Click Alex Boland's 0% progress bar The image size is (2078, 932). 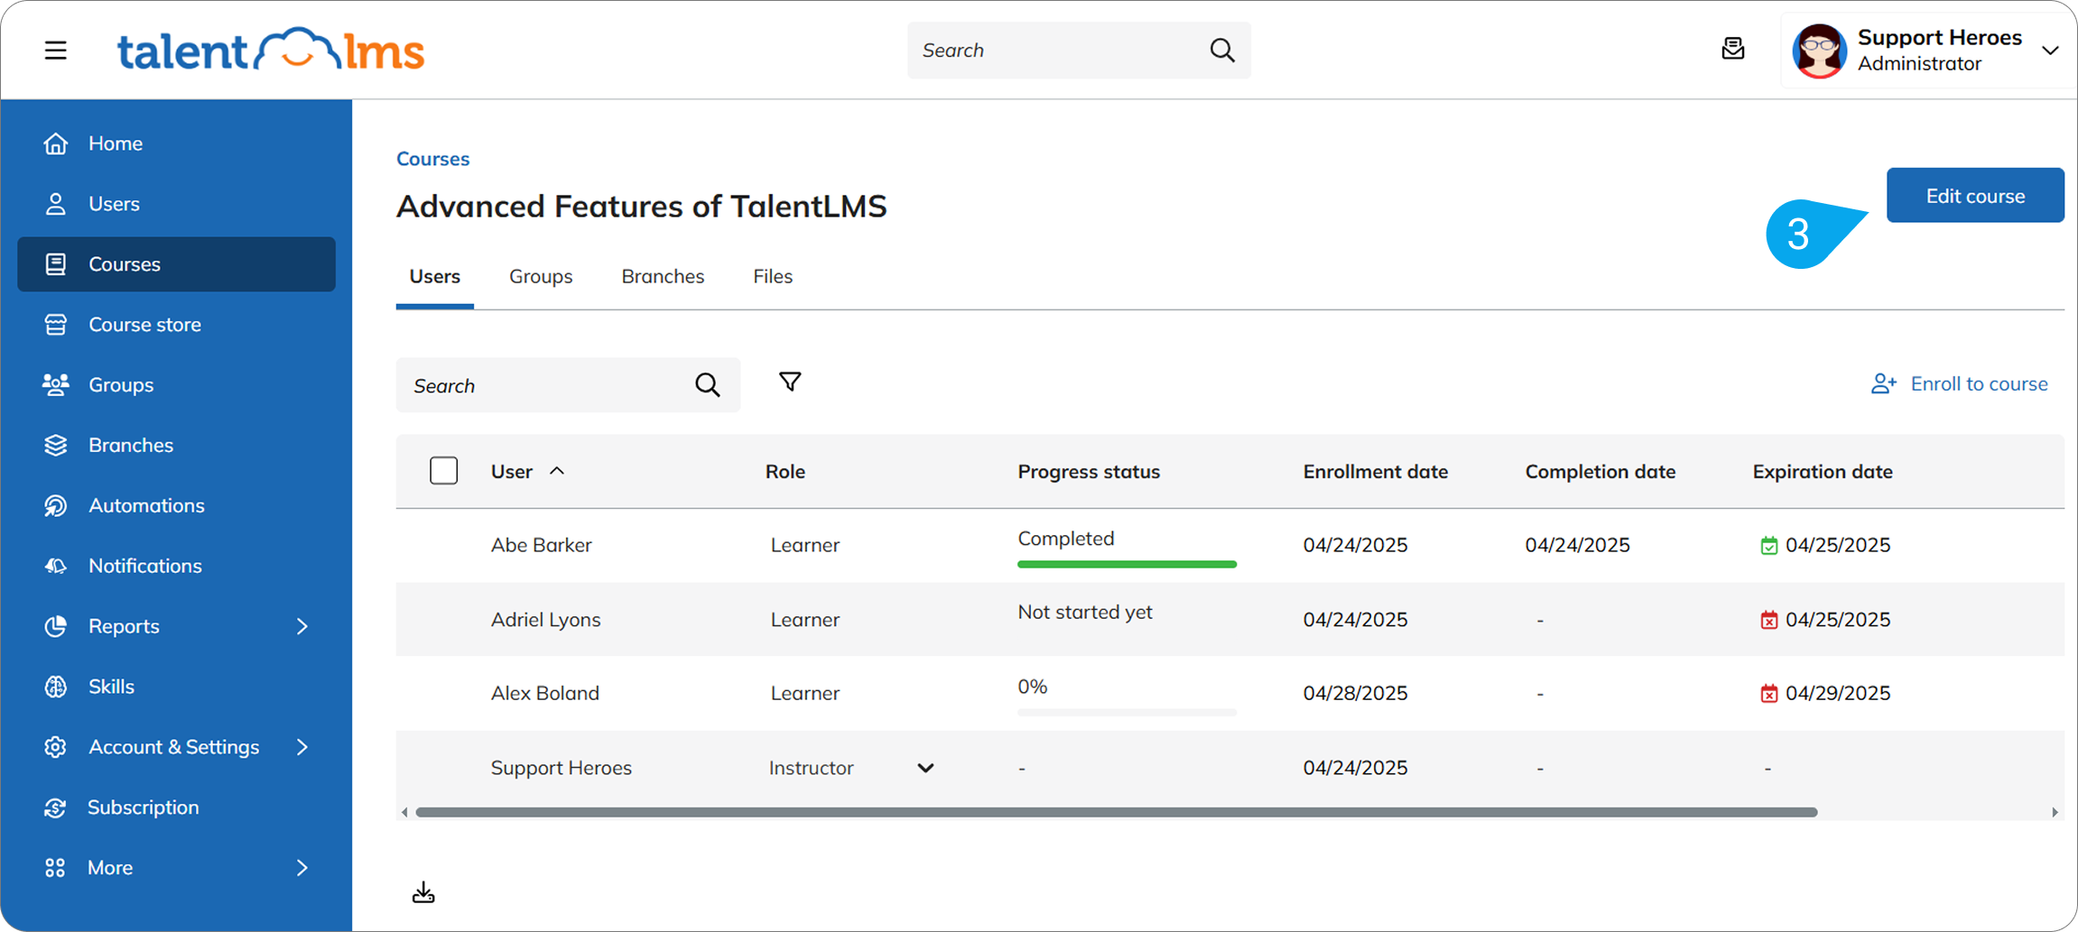(1127, 712)
